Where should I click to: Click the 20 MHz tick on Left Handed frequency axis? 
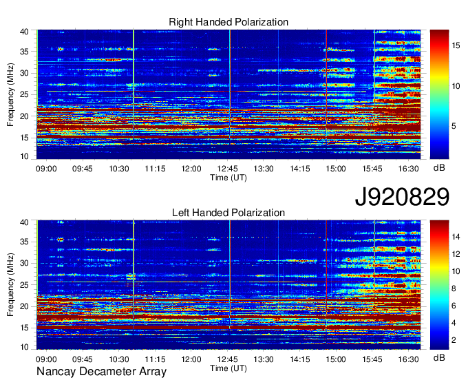tap(25, 306)
